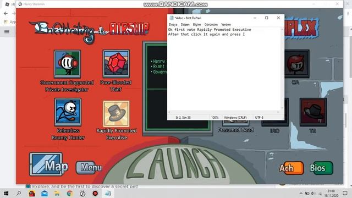
Task: Click the locked CA red-haired character icon
Action: point(297,64)
